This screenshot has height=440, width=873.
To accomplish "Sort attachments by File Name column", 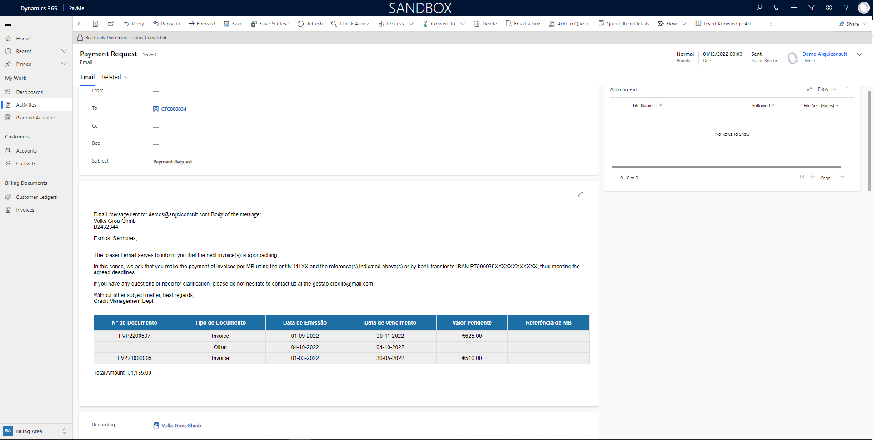I will (643, 106).
